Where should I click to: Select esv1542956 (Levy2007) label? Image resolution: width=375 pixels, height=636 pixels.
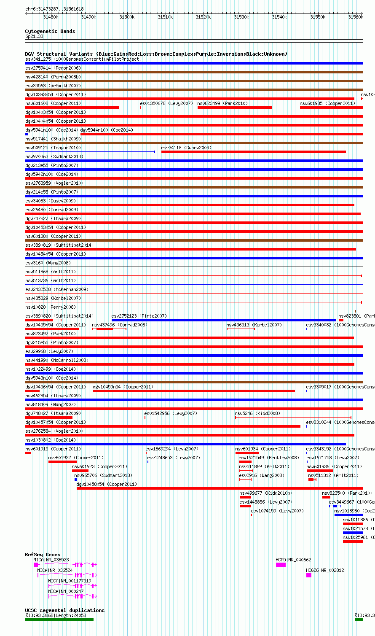point(171,413)
